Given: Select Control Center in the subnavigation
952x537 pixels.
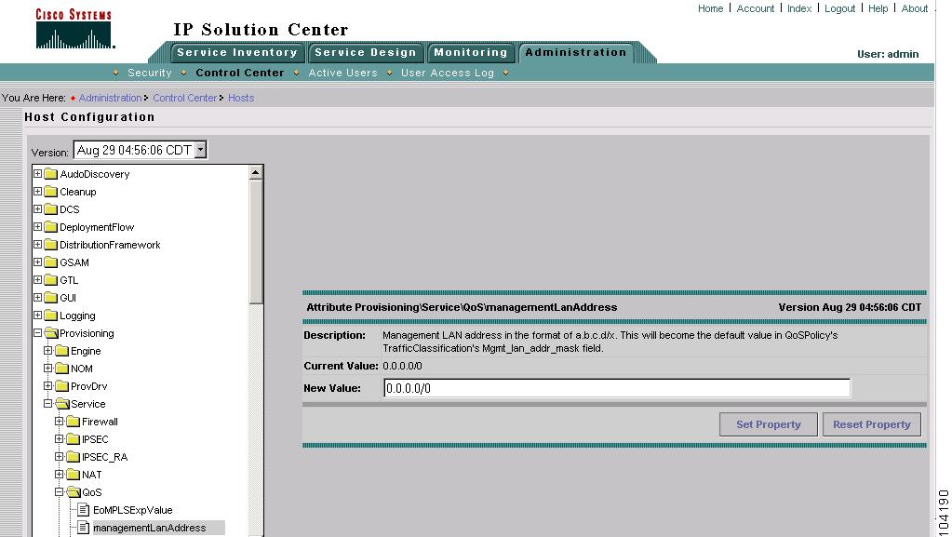Looking at the screenshot, I should [x=240, y=73].
